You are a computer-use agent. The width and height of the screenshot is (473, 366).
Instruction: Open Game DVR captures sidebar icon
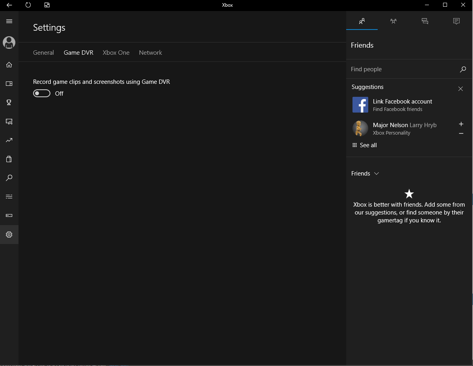coord(9,121)
